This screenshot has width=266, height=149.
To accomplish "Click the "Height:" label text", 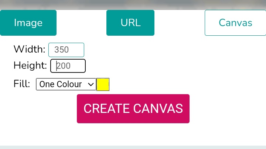I will click(30, 65).
